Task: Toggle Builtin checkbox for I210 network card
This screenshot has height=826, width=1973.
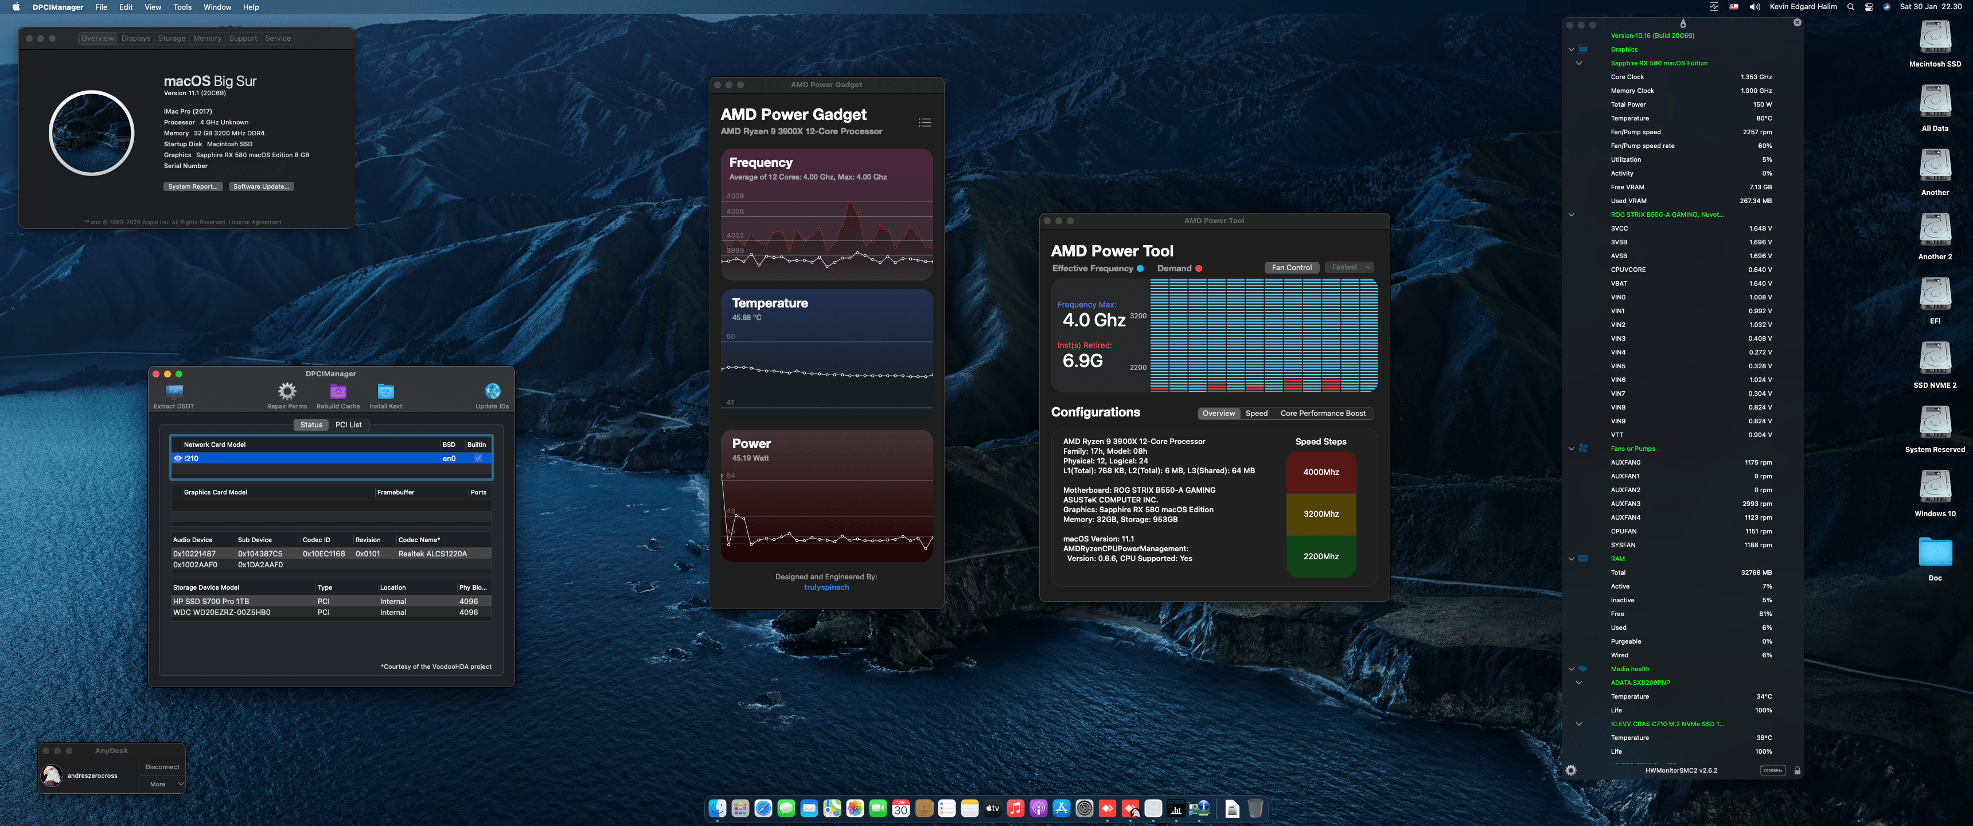Action: 478,458
